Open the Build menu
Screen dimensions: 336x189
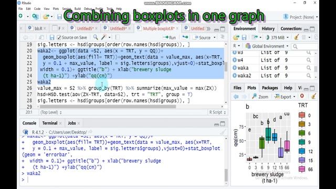click(x=77, y=9)
